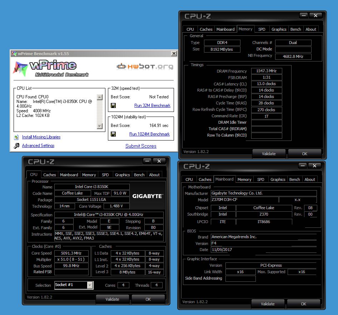Open Bench tab in CPU-Z CPU window
Screen dimensions: 338x315
click(139, 175)
